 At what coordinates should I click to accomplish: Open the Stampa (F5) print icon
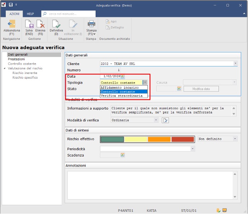[x=92, y=24]
